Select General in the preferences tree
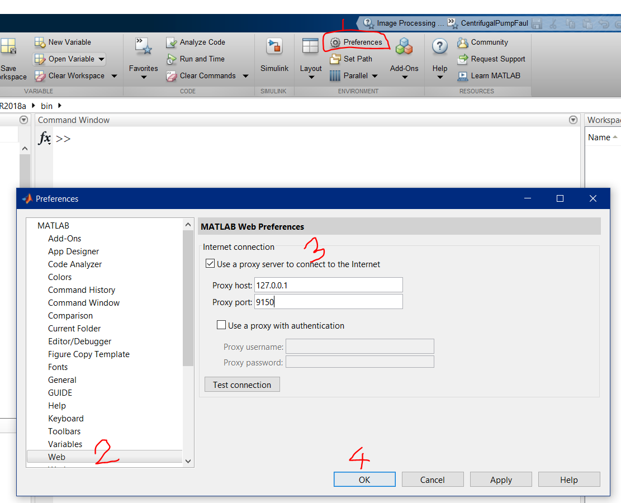 pyautogui.click(x=62, y=380)
